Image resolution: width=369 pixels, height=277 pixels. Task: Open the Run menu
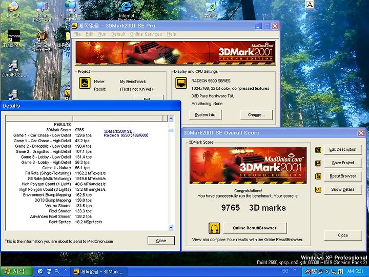point(102,34)
